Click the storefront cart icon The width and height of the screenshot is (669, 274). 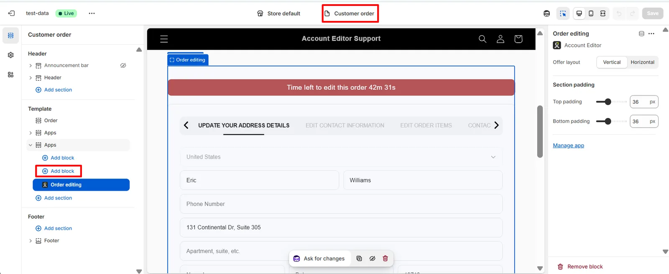(518, 39)
